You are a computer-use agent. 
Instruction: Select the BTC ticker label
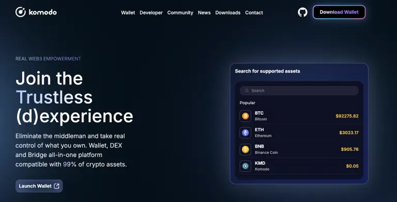(x=259, y=113)
